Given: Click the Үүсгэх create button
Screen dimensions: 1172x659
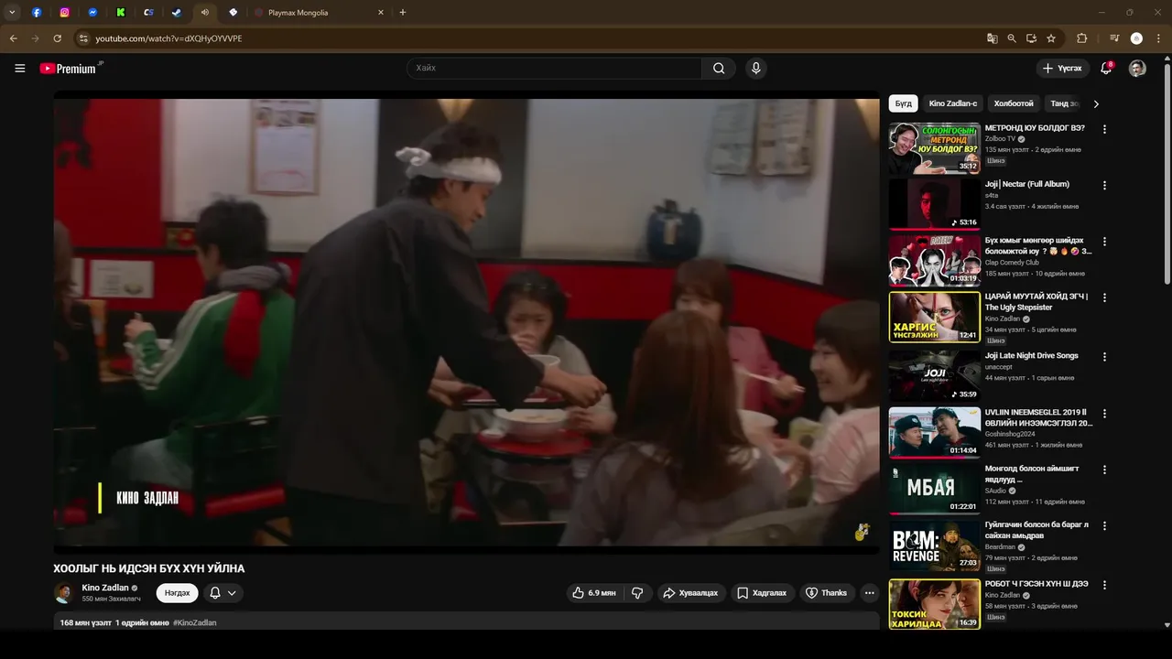Looking at the screenshot, I should 1062,69.
